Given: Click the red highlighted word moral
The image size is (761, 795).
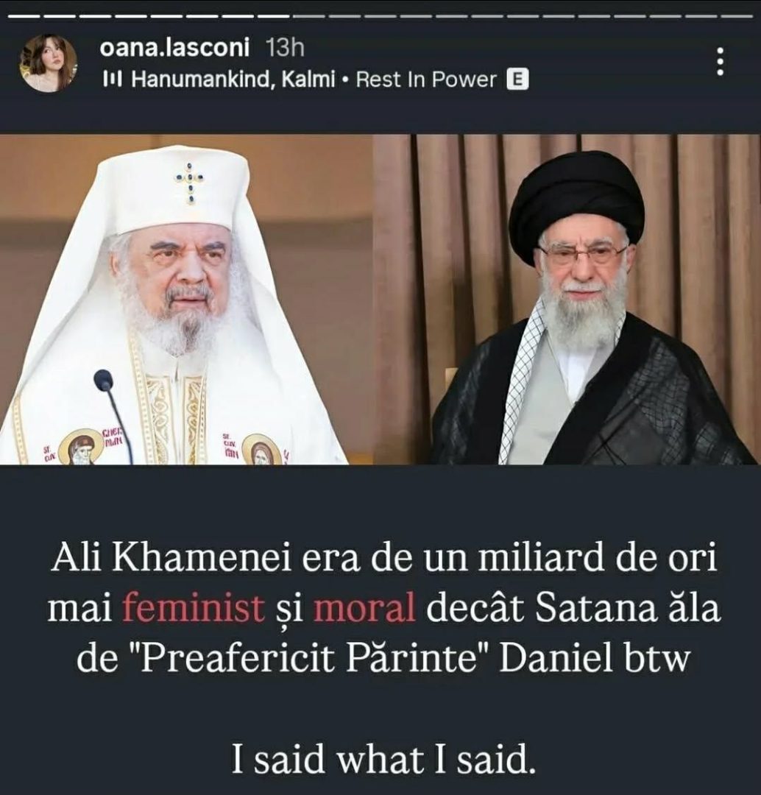Looking at the screenshot, I should pyautogui.click(x=364, y=609).
